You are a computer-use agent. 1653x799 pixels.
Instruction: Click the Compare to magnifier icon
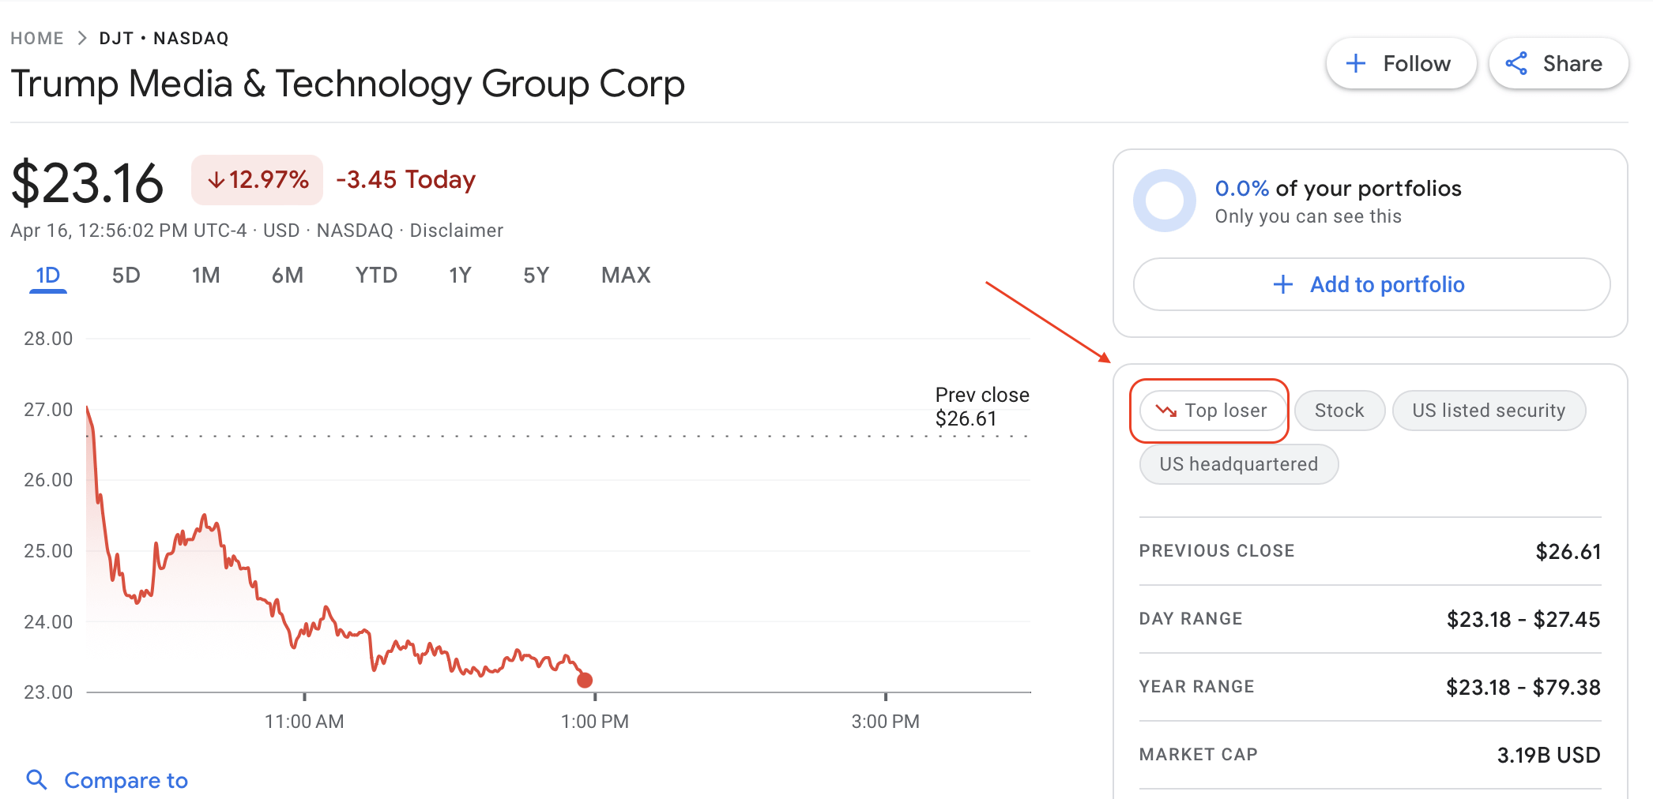coord(36,780)
